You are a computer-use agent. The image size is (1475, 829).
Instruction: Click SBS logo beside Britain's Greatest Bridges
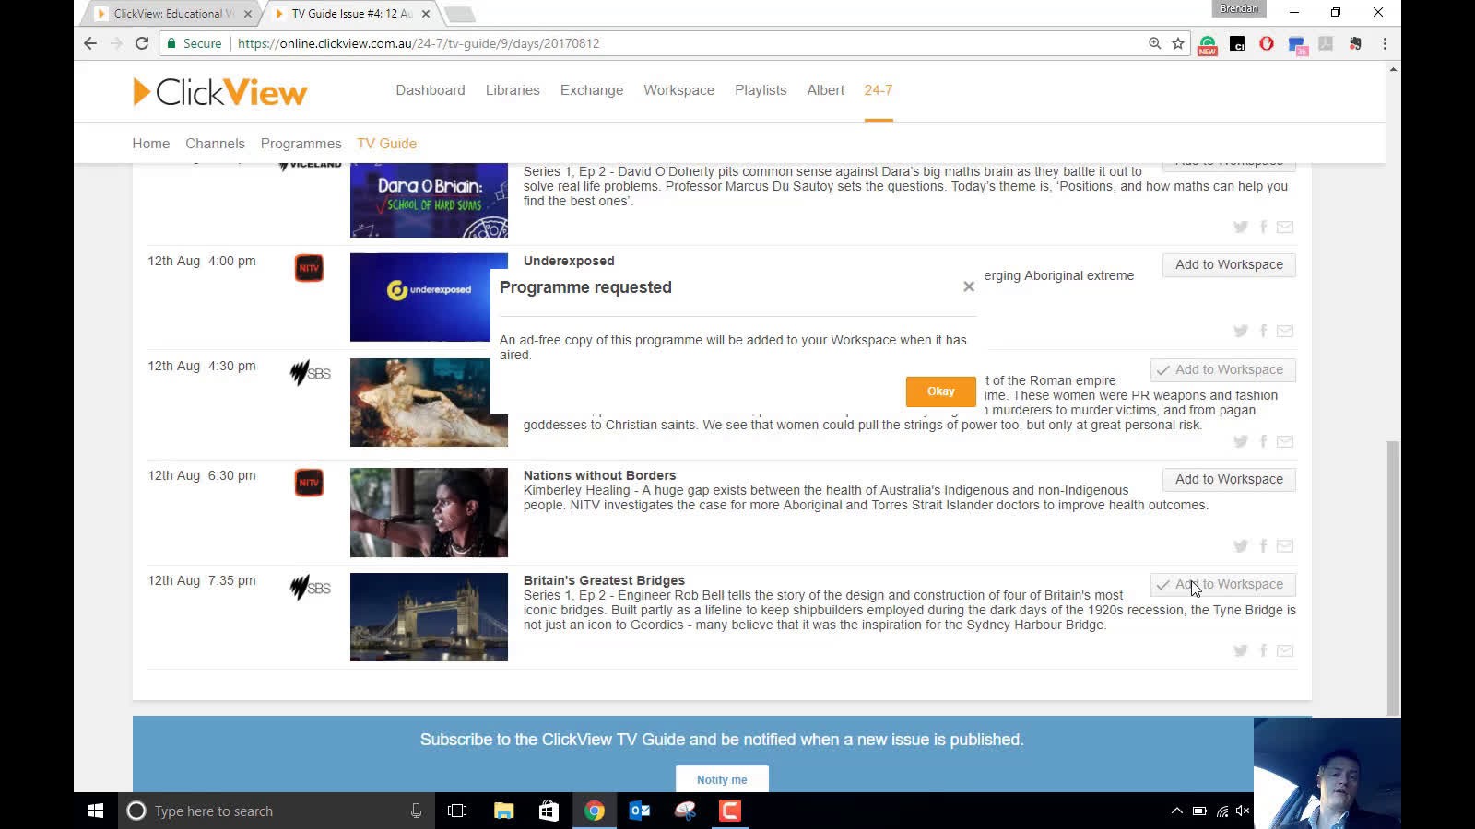click(310, 588)
